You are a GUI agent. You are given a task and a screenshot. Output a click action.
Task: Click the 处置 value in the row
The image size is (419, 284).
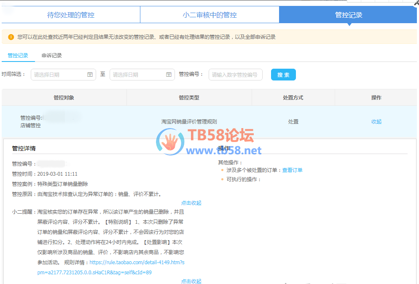pos(293,121)
